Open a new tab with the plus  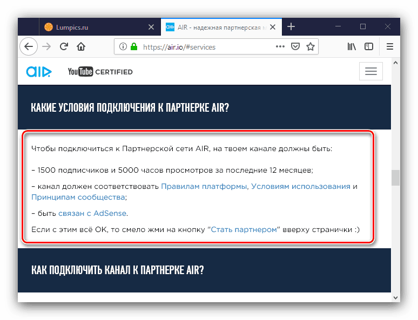click(291, 26)
